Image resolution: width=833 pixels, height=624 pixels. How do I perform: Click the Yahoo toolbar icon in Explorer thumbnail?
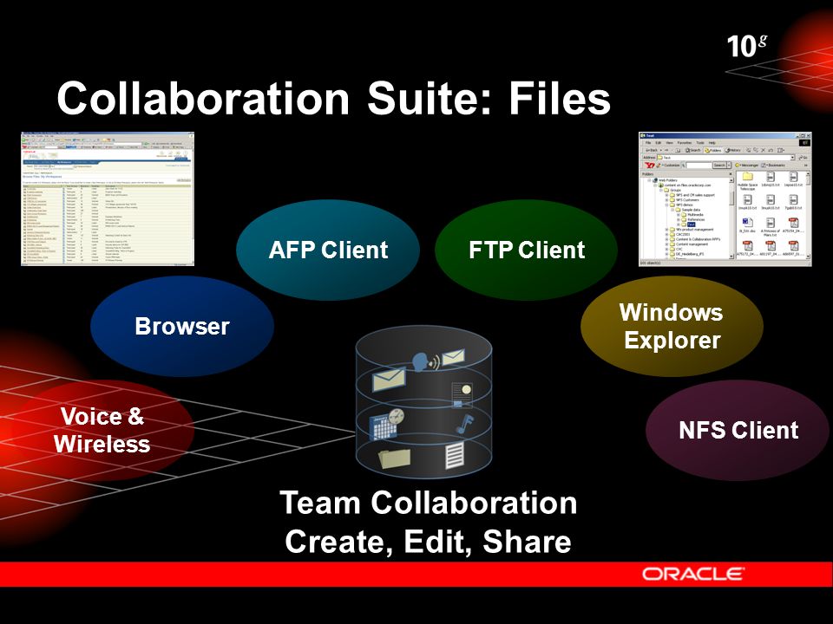pyautogui.click(x=650, y=165)
